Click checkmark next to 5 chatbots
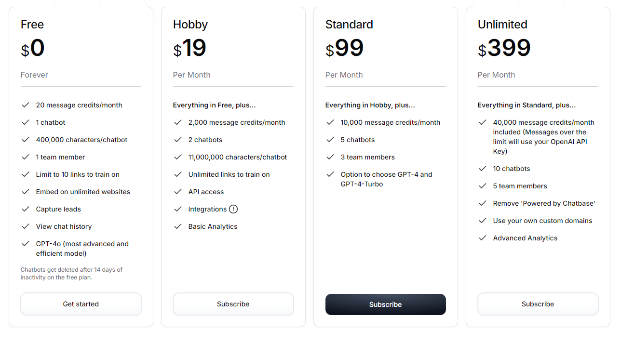The image size is (621, 343). tap(330, 140)
